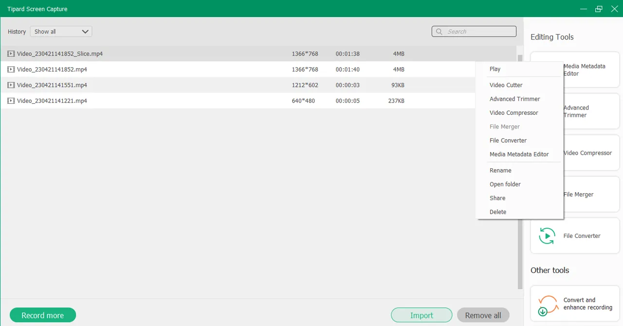Choose Delete in the context menu
Viewport: 623px width, 326px height.
[498, 212]
